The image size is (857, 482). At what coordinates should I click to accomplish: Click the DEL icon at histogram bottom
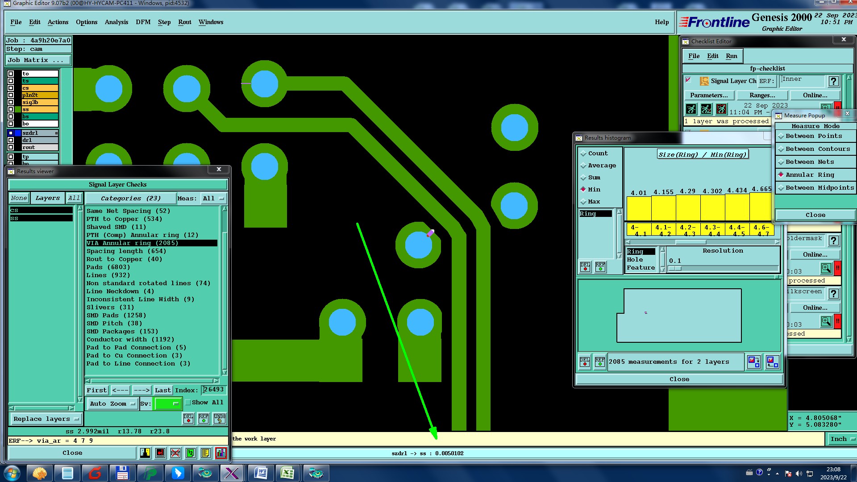coord(585,361)
